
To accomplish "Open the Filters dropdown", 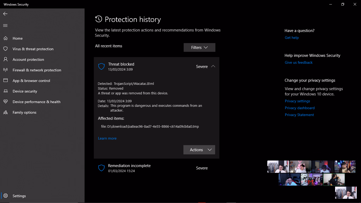I will coord(200,48).
